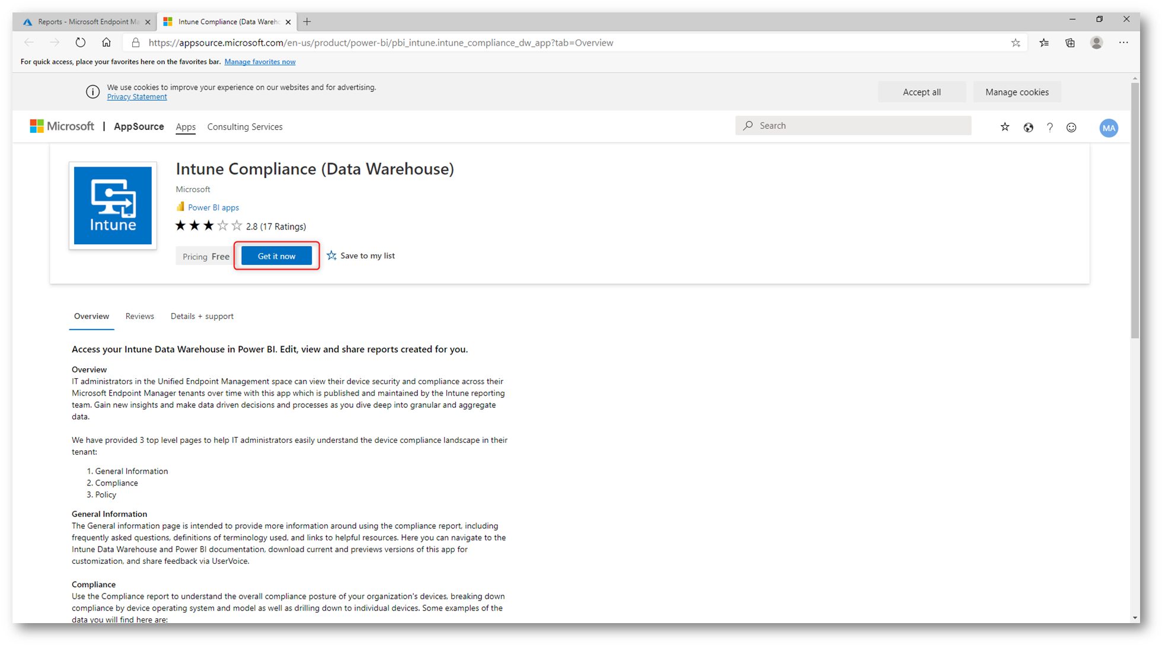Minimize the browser window
This screenshot has height=648, width=1165.
click(1073, 20)
